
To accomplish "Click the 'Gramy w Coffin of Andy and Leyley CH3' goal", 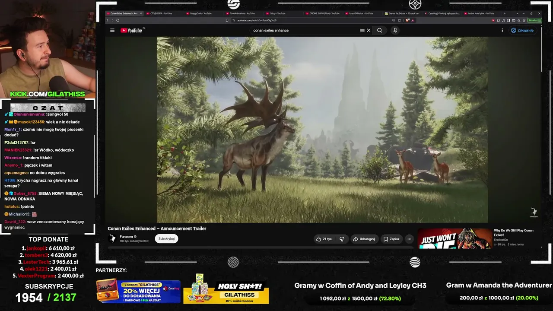I will (360, 286).
